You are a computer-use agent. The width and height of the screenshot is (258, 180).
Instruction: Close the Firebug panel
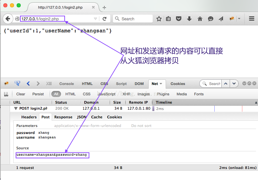click(x=254, y=83)
